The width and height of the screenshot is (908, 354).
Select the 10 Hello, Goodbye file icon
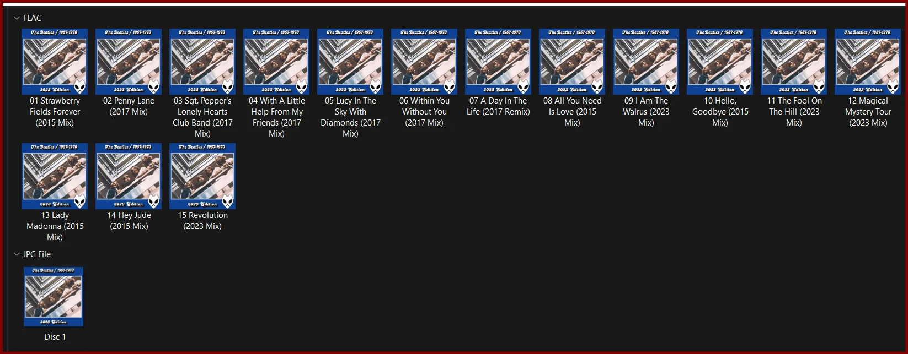coord(720,62)
